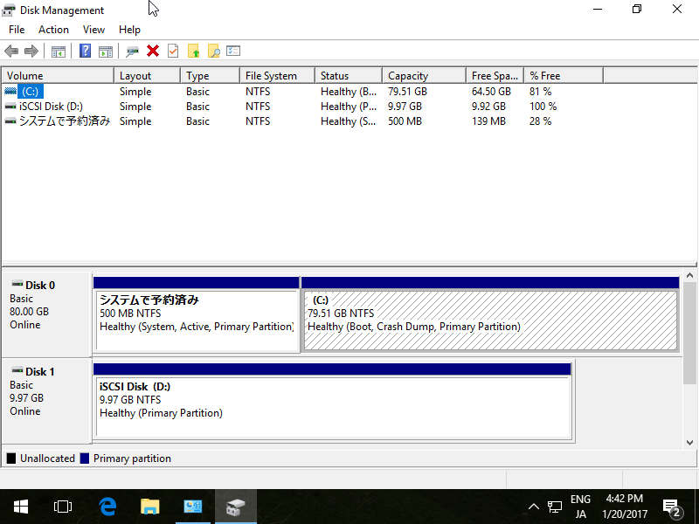Click the Forward arrow toolbar icon
The width and height of the screenshot is (699, 524).
pos(31,52)
